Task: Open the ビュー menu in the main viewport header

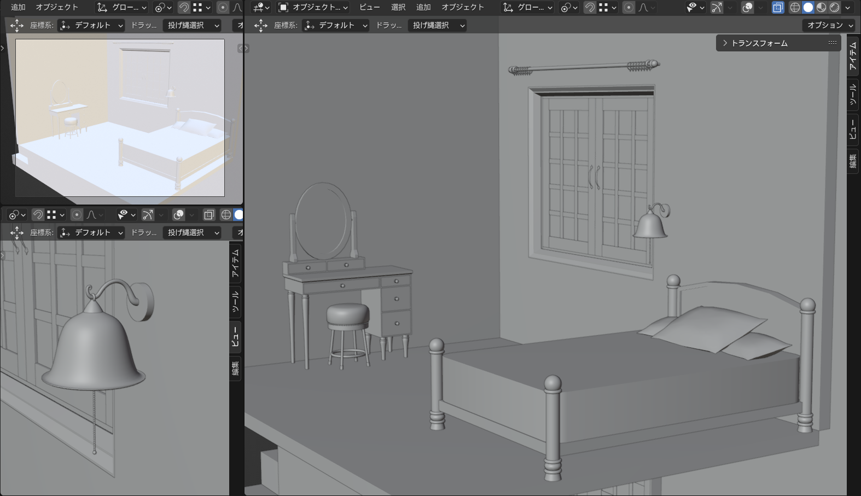Action: (369, 7)
